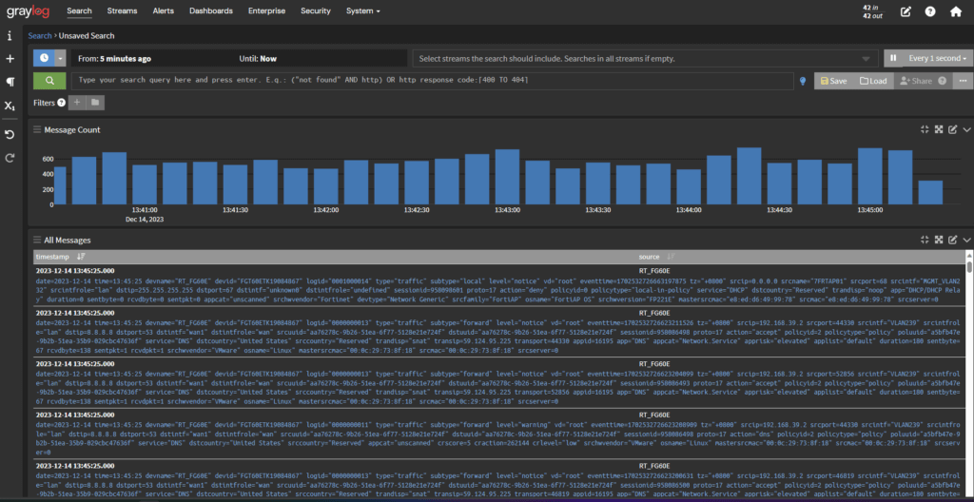Open the scratchpad edit icon in the top bar

coord(906,11)
